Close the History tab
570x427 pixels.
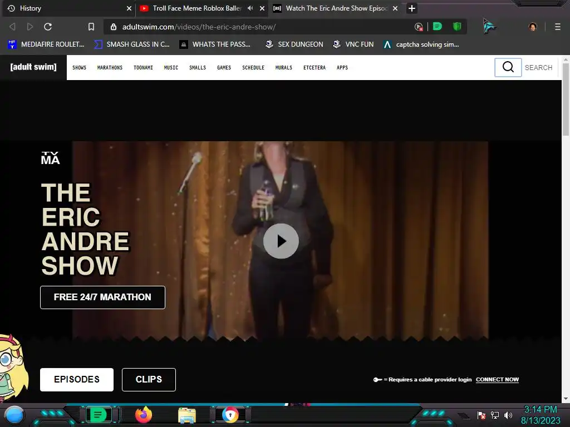(x=129, y=8)
